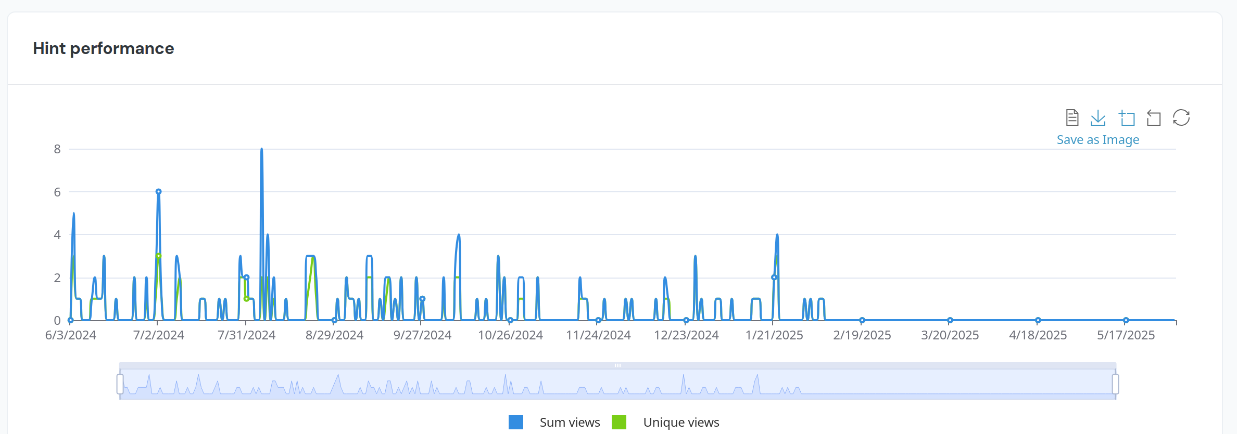Click the green point at value 1 on 7/31/2024
1237x434 pixels.
coord(247,299)
